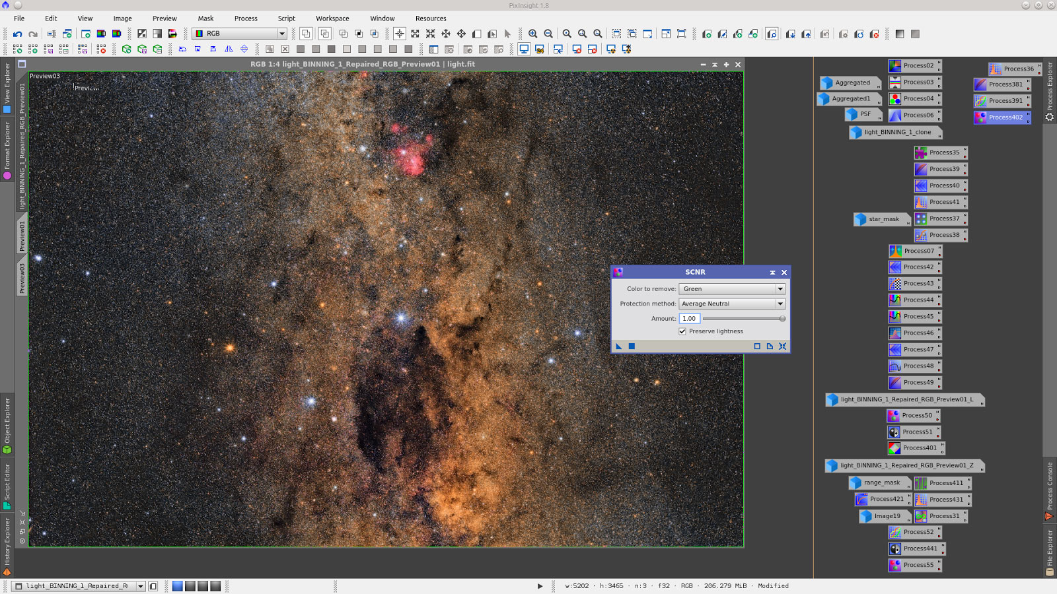Open view selector dropdown in status bar
1057x594 pixels.
click(x=79, y=586)
